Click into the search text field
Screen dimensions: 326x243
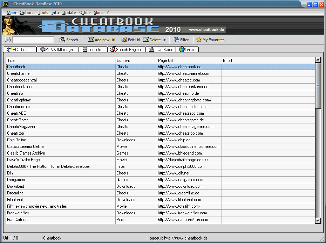pyautogui.click(x=33, y=40)
